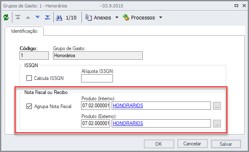Click the green refresh icon
This screenshot has width=249, height=152.
[6, 17]
